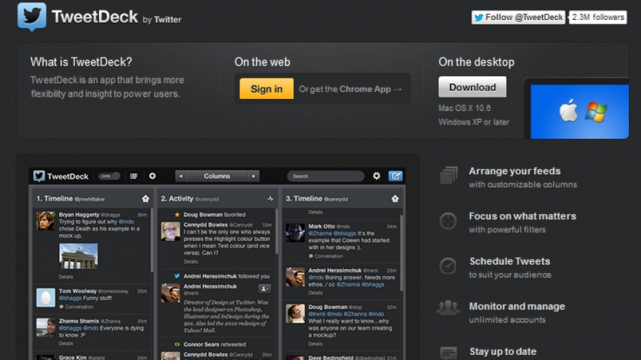Open Cennydd Bowles avatar in Activity column

[x=170, y=231]
